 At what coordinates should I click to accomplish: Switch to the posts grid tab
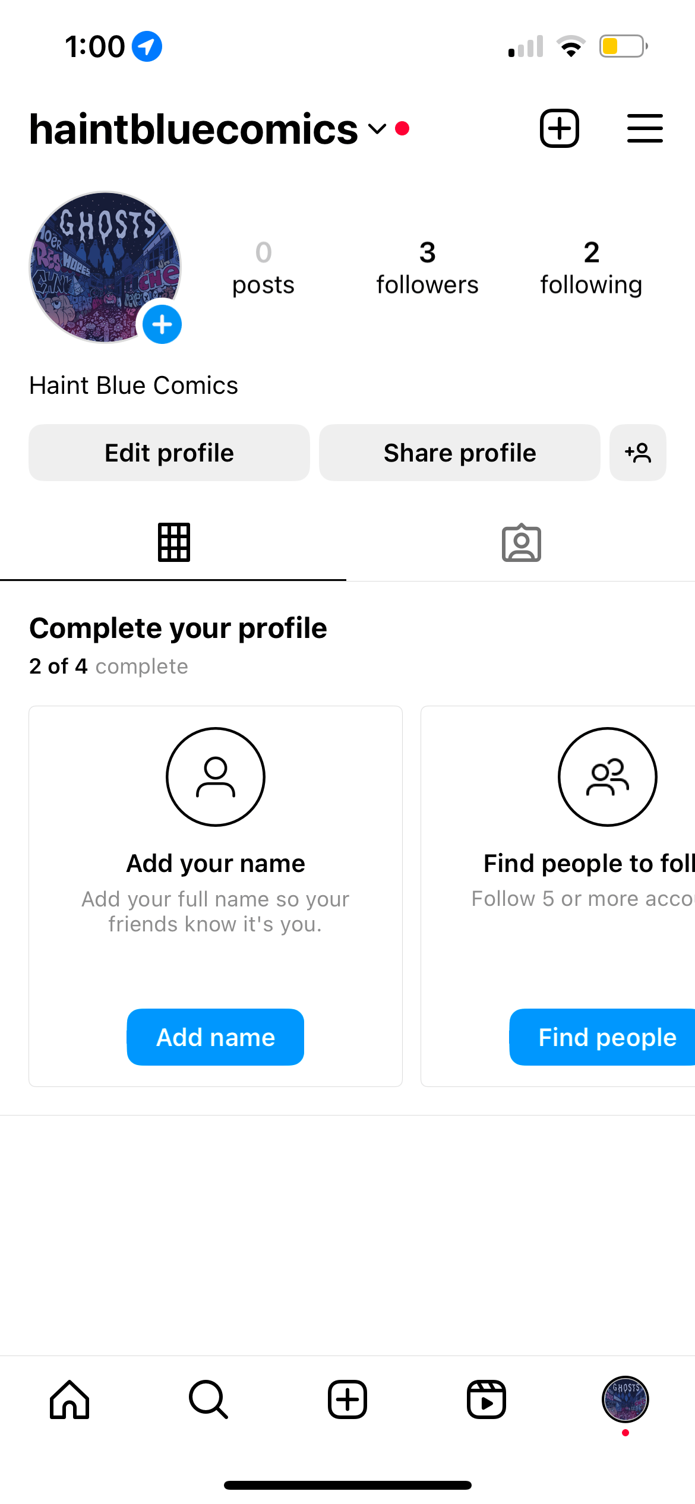point(173,542)
